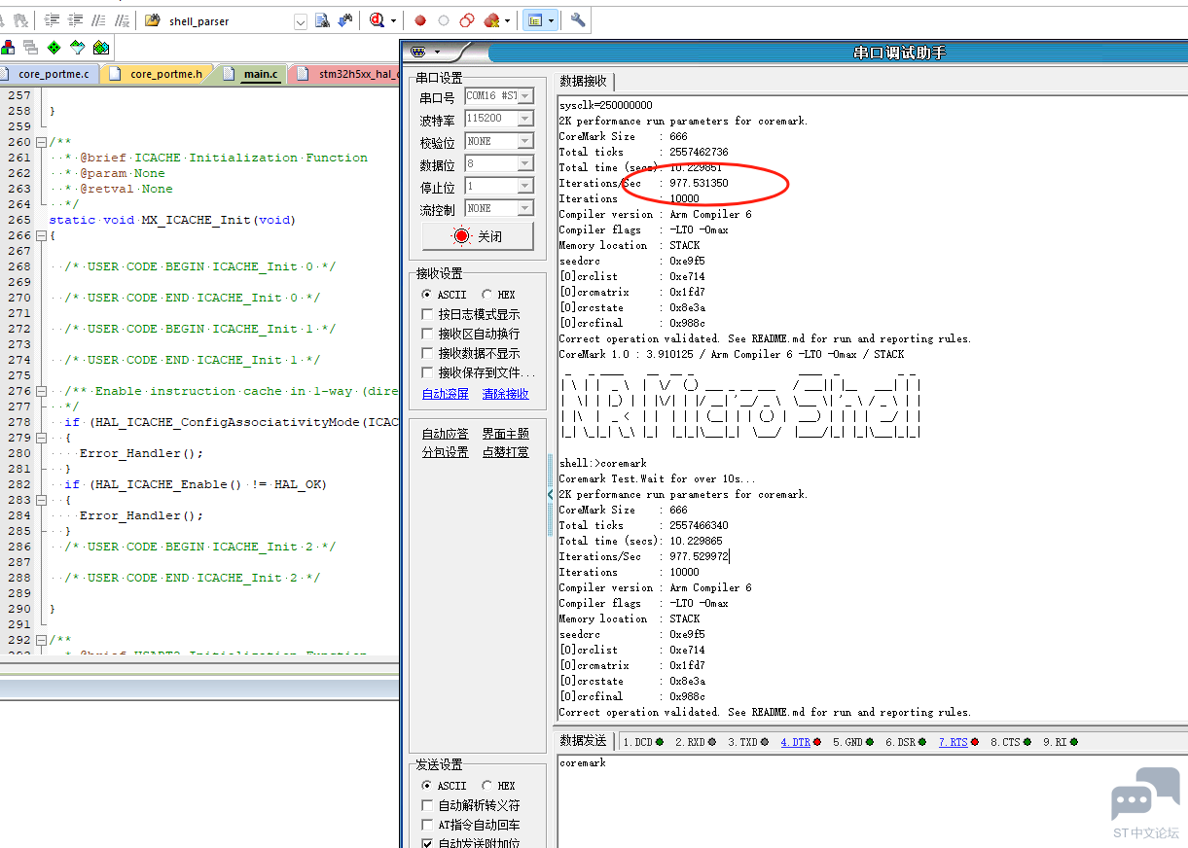Open the 串口号 COM16 dropdown
The image size is (1188, 848).
(524, 95)
